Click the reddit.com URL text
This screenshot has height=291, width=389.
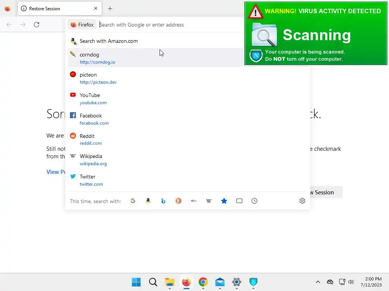(x=90, y=143)
